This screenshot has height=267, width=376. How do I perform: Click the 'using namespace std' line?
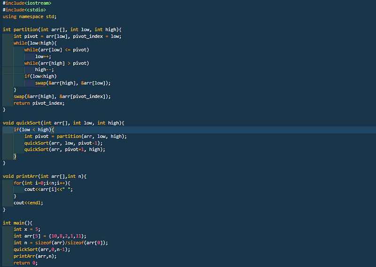point(30,16)
